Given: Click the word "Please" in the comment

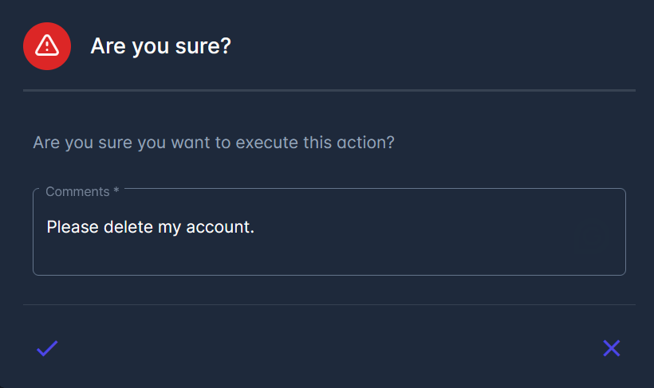Looking at the screenshot, I should pyautogui.click(x=73, y=227).
